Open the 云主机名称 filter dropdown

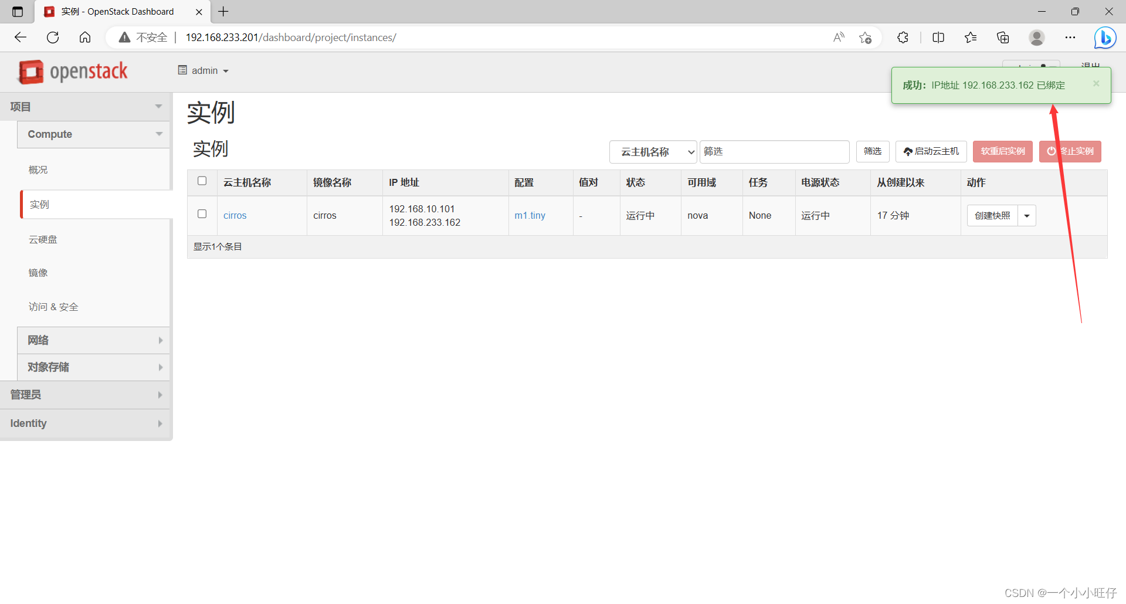pyautogui.click(x=652, y=151)
